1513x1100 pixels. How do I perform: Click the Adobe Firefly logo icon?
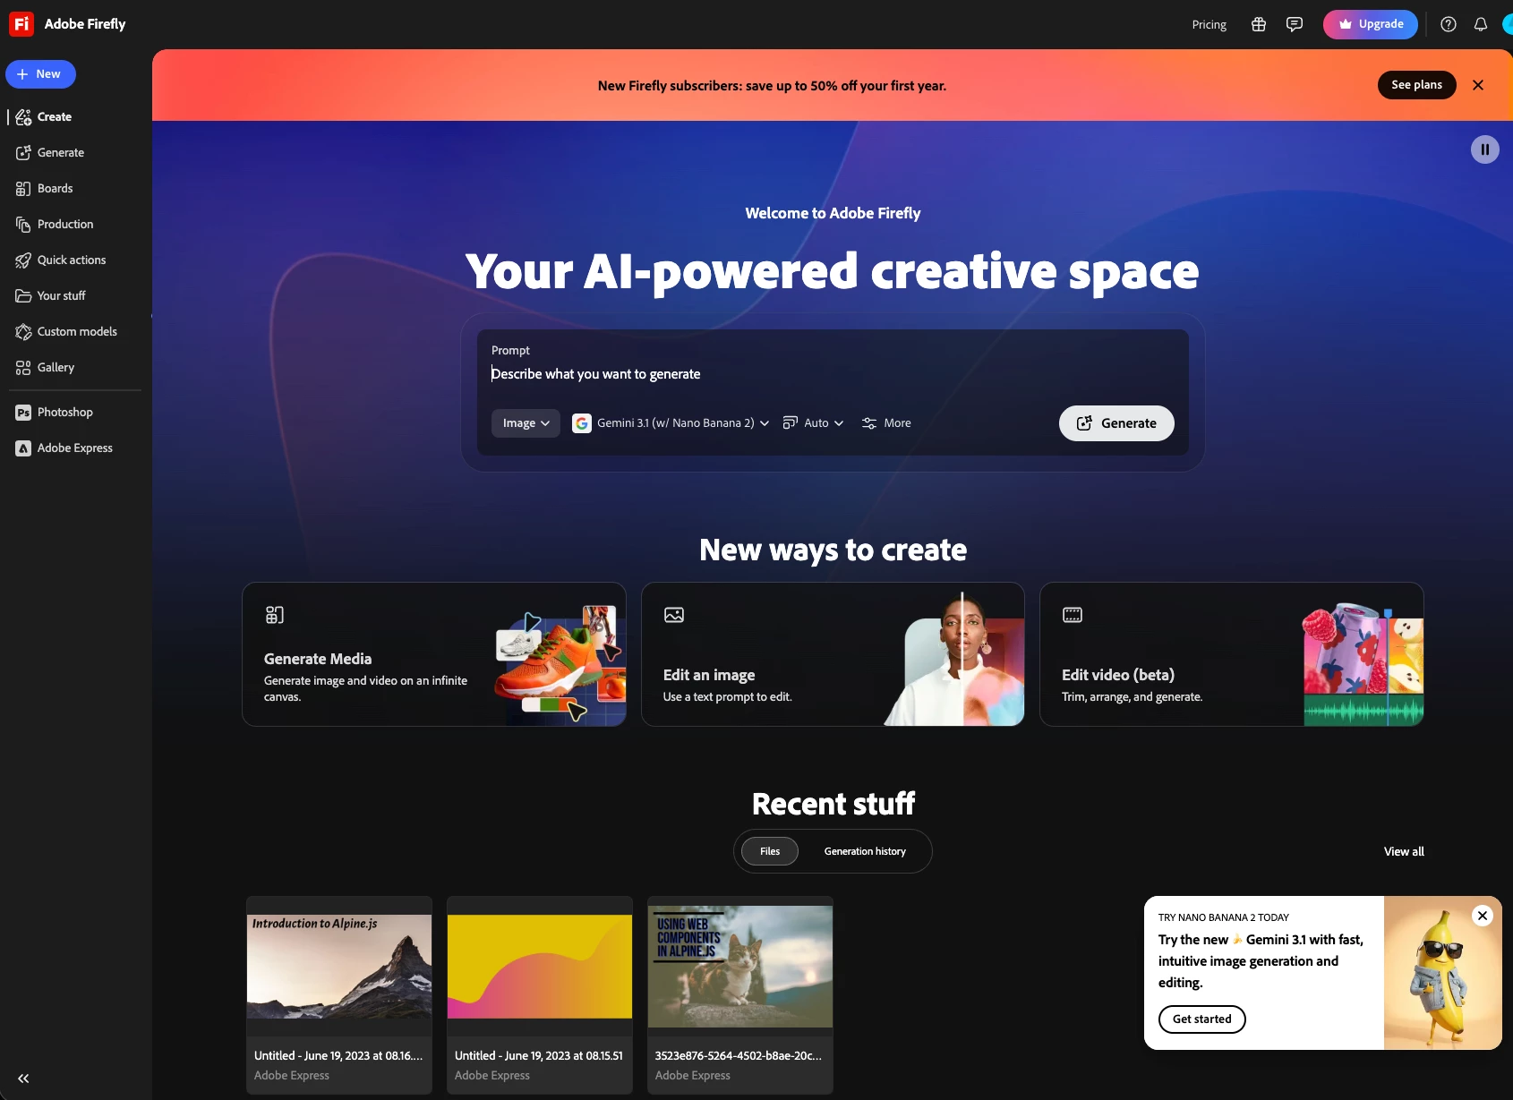(21, 24)
